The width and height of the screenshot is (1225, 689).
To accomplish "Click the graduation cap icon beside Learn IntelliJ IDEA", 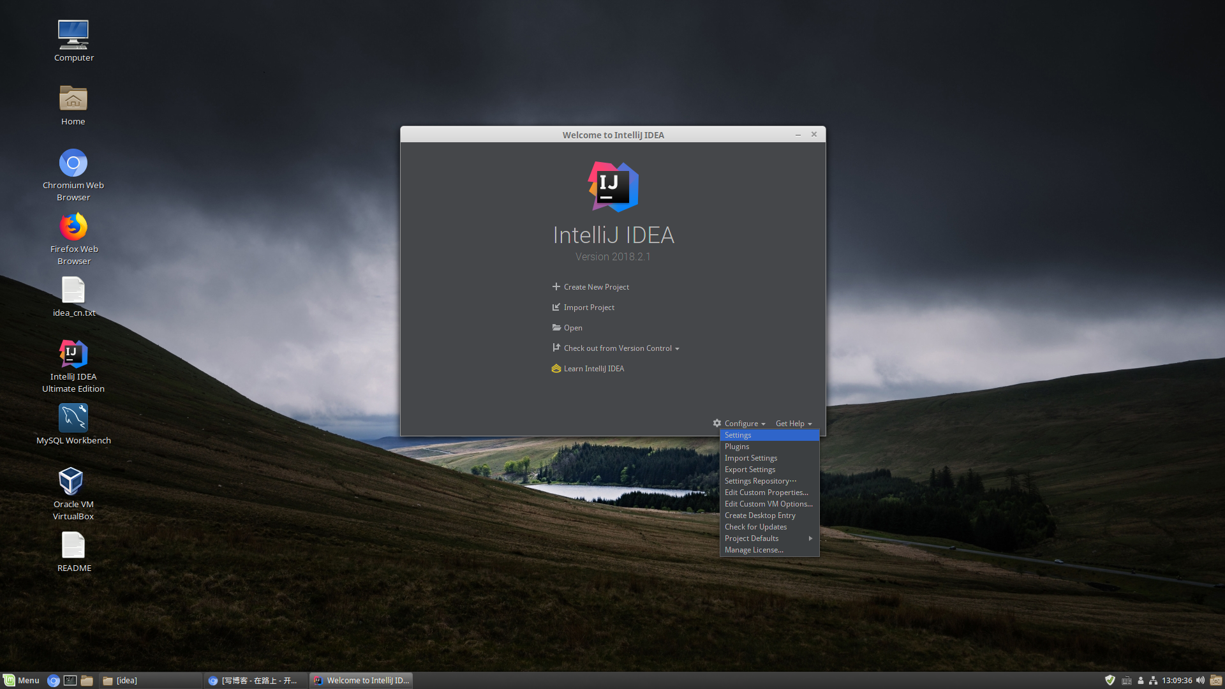I will click(556, 368).
